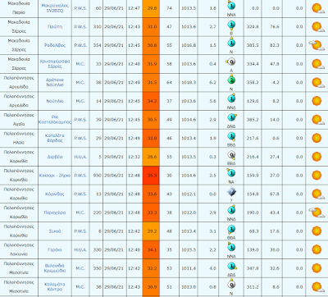Click the pressure value 1018.3
The height and width of the screenshot is (297, 328).
click(x=189, y=82)
